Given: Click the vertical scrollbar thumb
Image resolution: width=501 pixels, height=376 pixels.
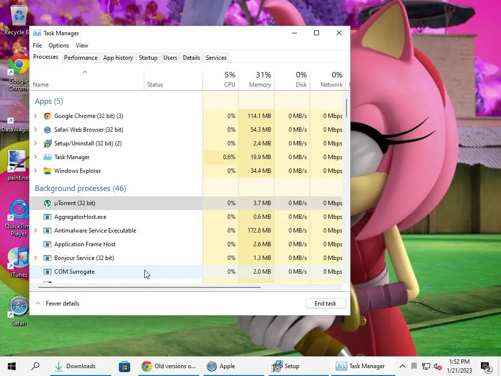Looking at the screenshot, I should coord(346,108).
